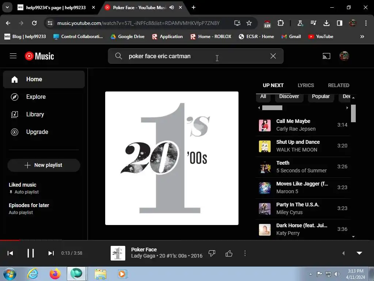Open the Liked music playlist

(x=44, y=188)
